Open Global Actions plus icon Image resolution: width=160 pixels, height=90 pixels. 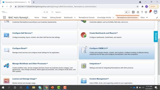pyautogui.click(x=133, y=12)
